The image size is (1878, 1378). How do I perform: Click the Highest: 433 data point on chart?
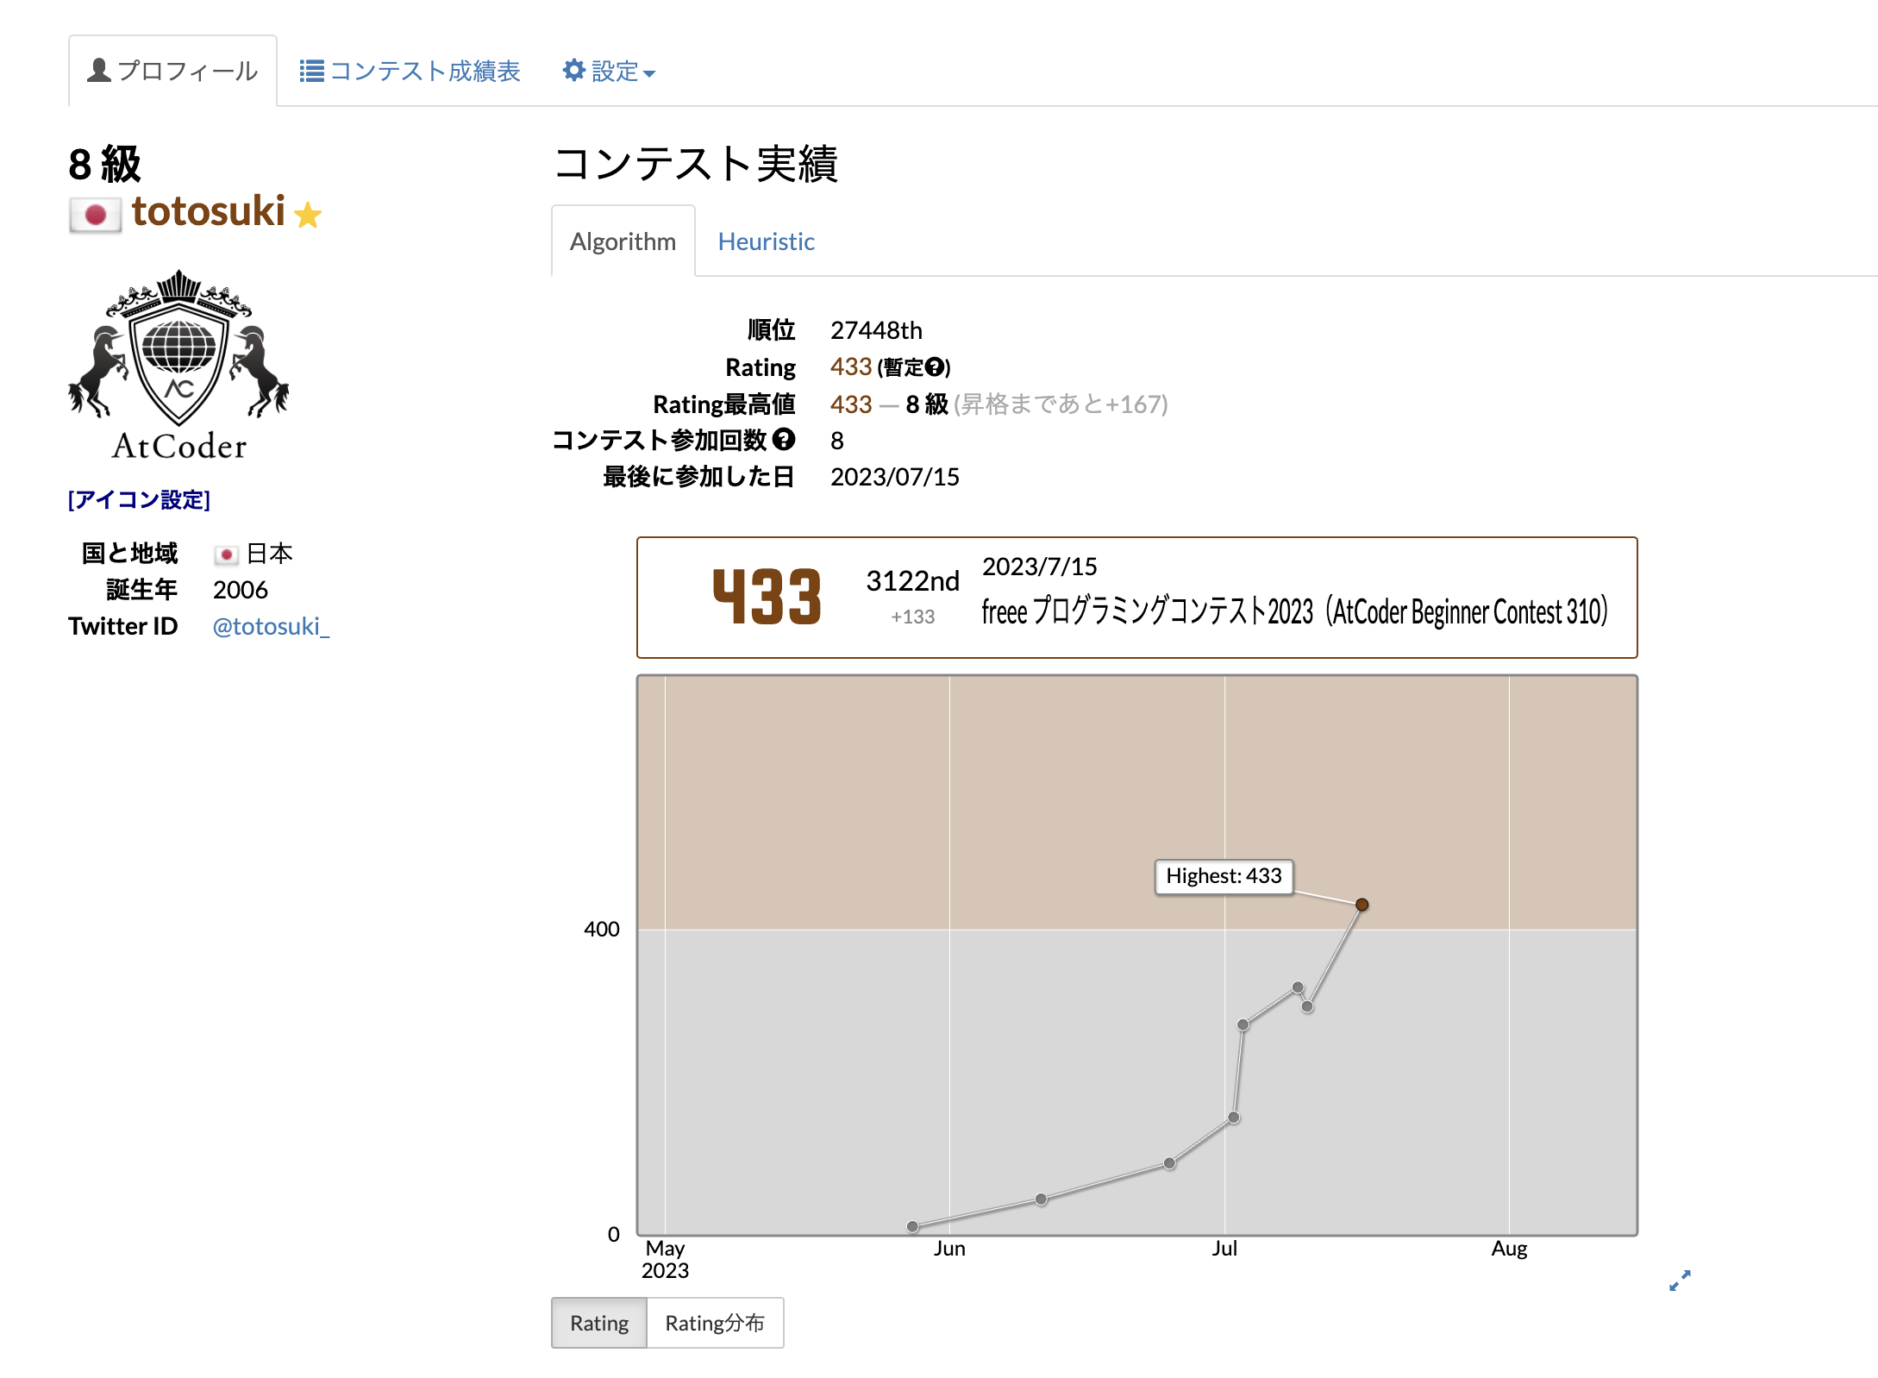(1362, 905)
